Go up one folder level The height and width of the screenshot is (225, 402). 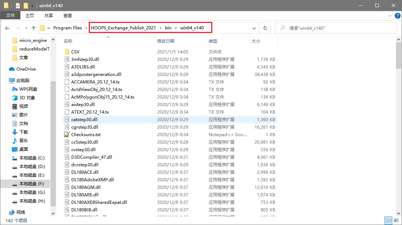point(34,28)
